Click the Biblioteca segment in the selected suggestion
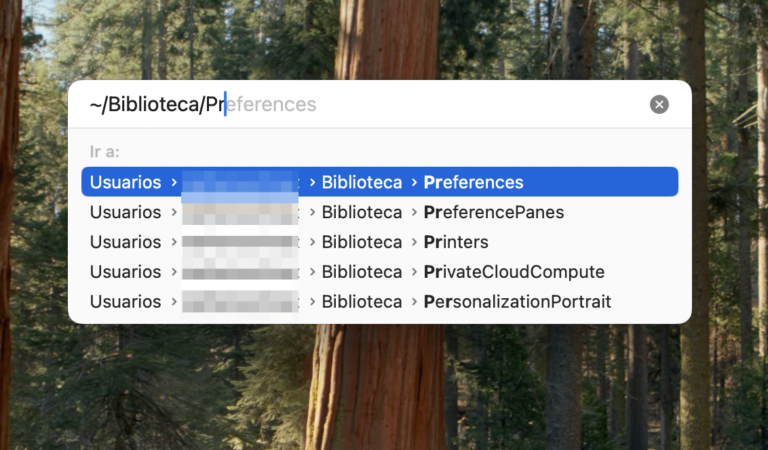The height and width of the screenshot is (450, 768). coord(362,182)
